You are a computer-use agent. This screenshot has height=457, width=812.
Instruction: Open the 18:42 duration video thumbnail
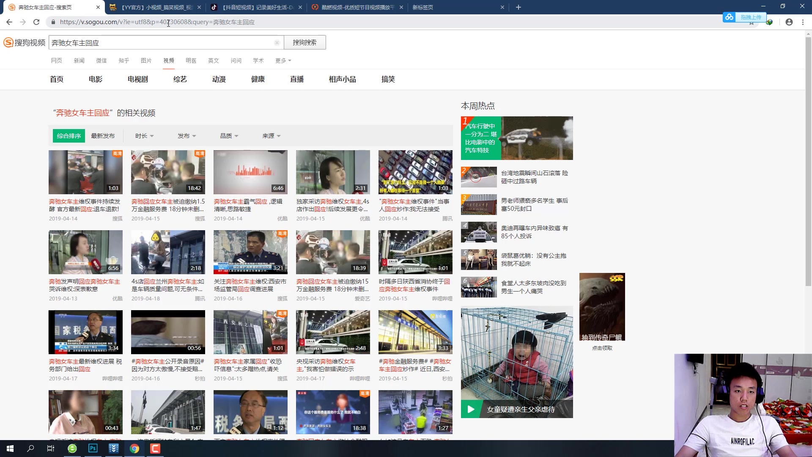168,172
